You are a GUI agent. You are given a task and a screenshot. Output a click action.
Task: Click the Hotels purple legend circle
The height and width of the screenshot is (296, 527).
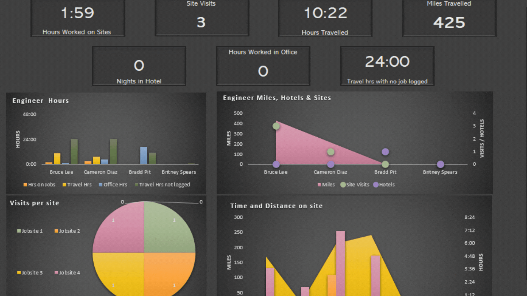(x=376, y=185)
